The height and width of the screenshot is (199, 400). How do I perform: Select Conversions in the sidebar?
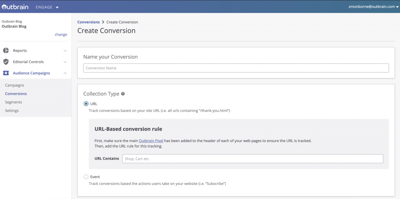click(x=16, y=94)
